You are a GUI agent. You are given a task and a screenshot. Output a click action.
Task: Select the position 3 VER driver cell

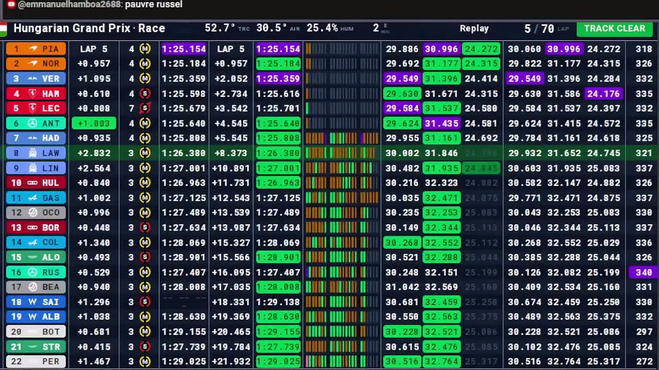click(x=36, y=79)
